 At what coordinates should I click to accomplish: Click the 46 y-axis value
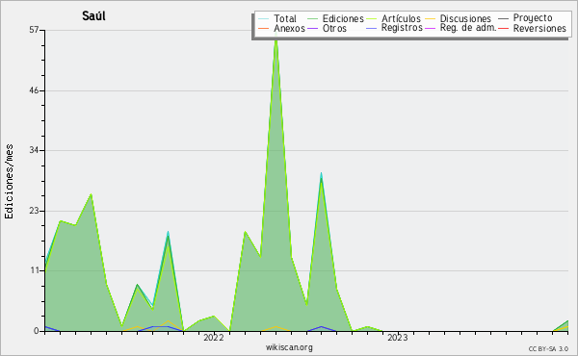click(x=34, y=90)
